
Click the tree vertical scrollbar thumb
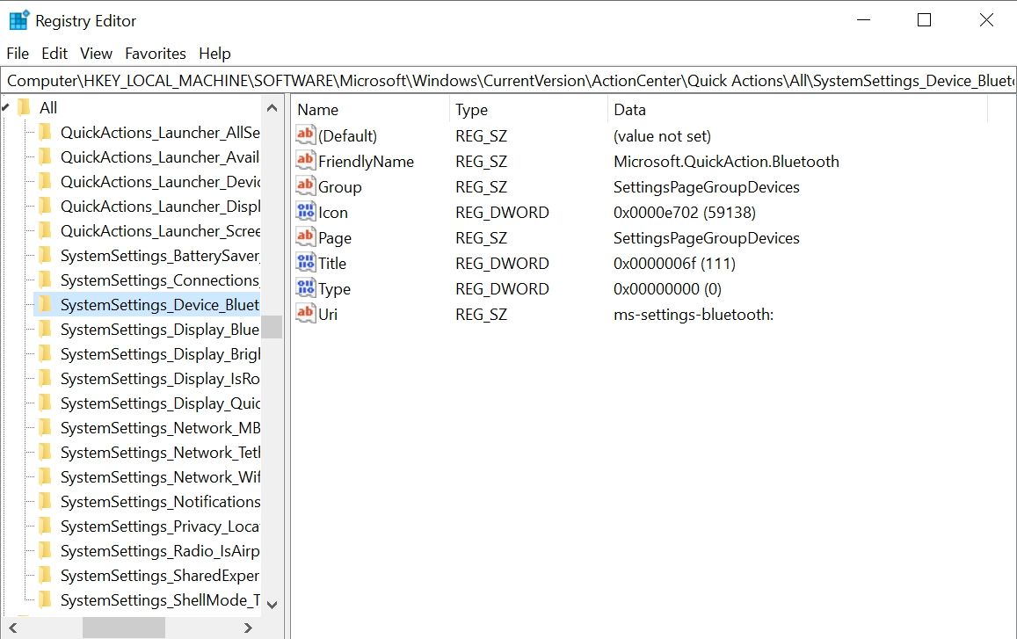click(x=272, y=327)
